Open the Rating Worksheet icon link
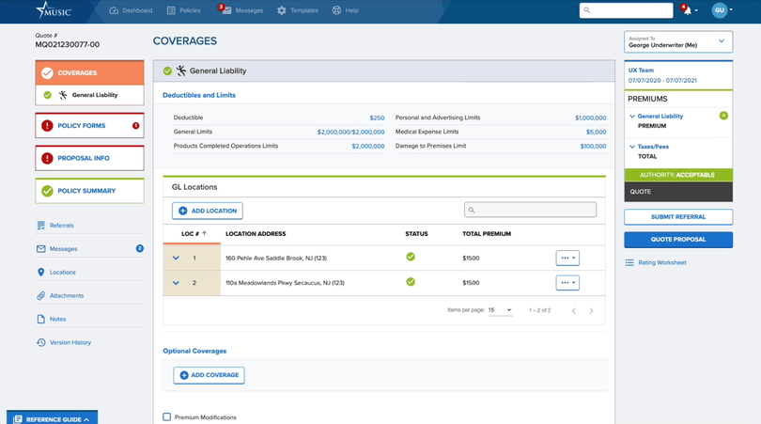 629,262
